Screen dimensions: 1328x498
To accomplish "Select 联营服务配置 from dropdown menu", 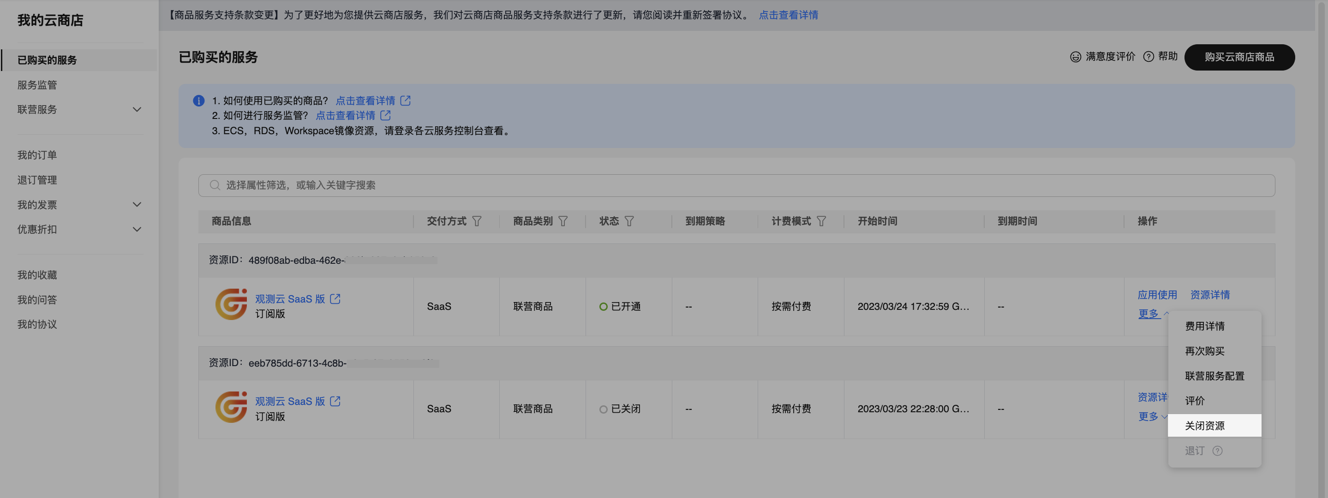I will tap(1214, 376).
